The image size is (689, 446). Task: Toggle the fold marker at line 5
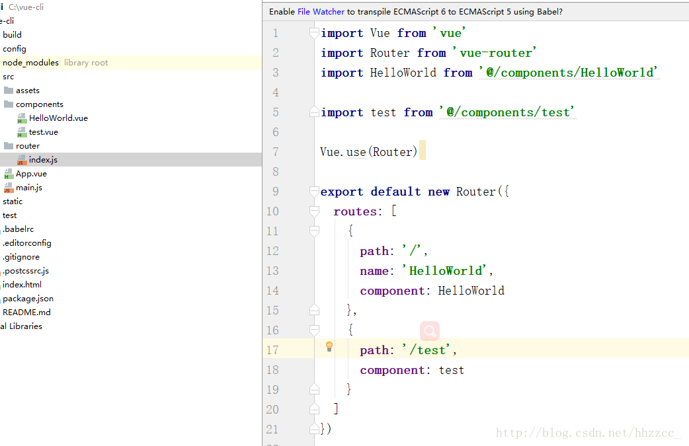pos(314,112)
